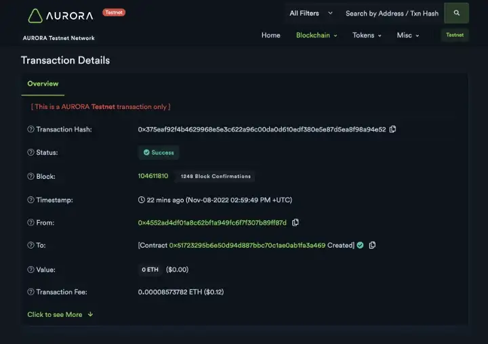Viewport: 488px width, 344px height.
Task: Click the Search by Address field
Action: (x=392, y=14)
